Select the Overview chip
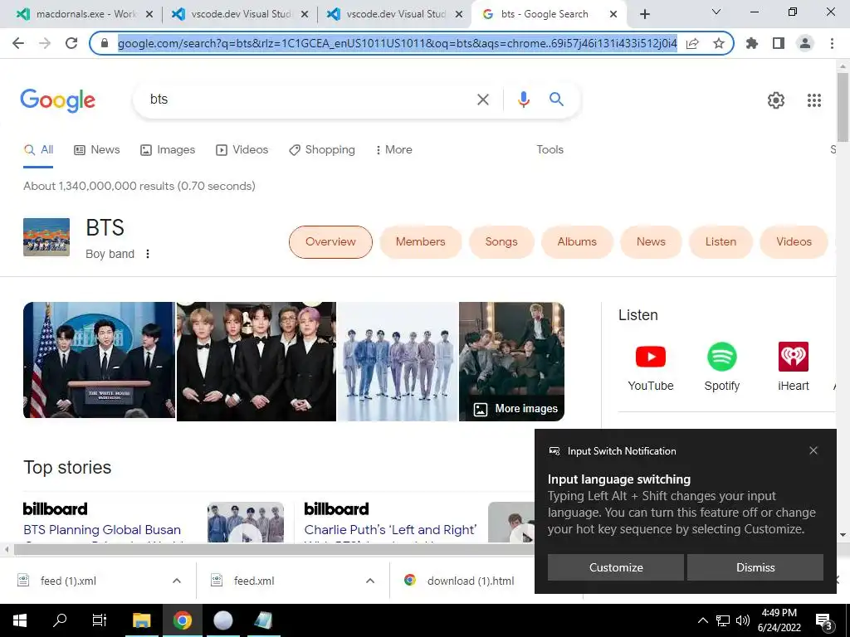850x637 pixels. coord(330,241)
